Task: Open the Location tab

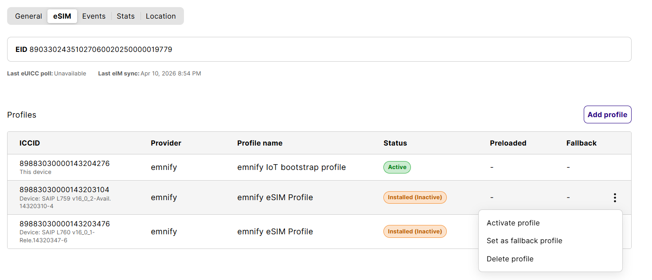Action: click(160, 16)
